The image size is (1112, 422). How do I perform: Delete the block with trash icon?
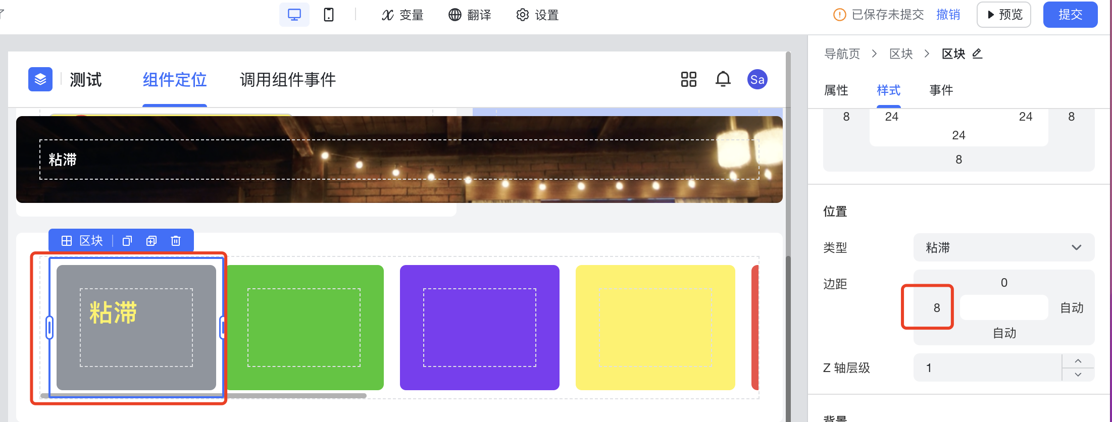coord(176,241)
